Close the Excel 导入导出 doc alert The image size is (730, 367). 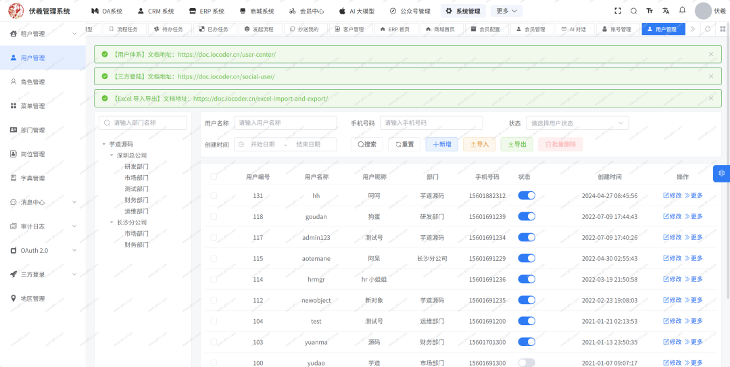pyautogui.click(x=711, y=98)
